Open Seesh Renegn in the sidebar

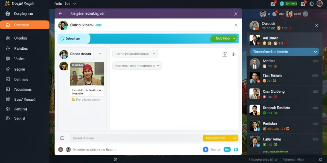pos(25,100)
